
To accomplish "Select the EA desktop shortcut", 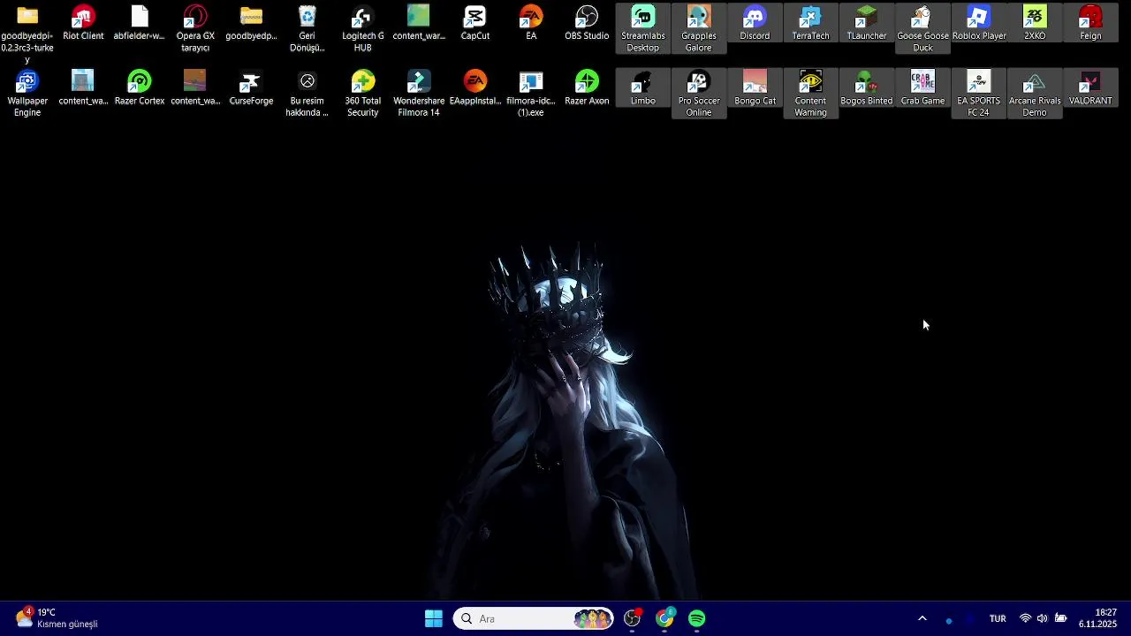I will (531, 24).
